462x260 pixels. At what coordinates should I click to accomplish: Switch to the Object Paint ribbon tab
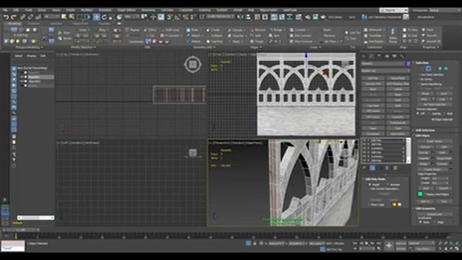80,24
